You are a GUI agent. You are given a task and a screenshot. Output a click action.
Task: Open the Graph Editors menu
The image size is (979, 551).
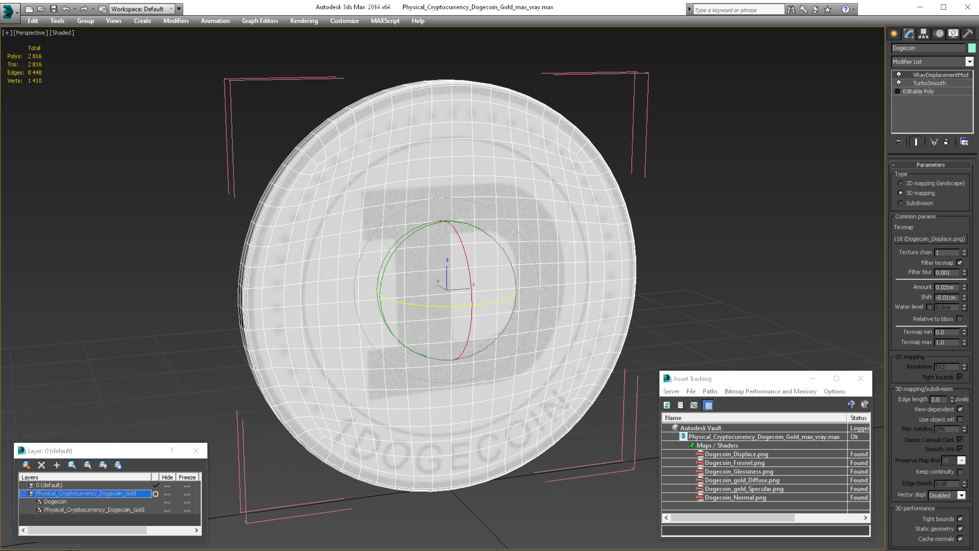(260, 21)
